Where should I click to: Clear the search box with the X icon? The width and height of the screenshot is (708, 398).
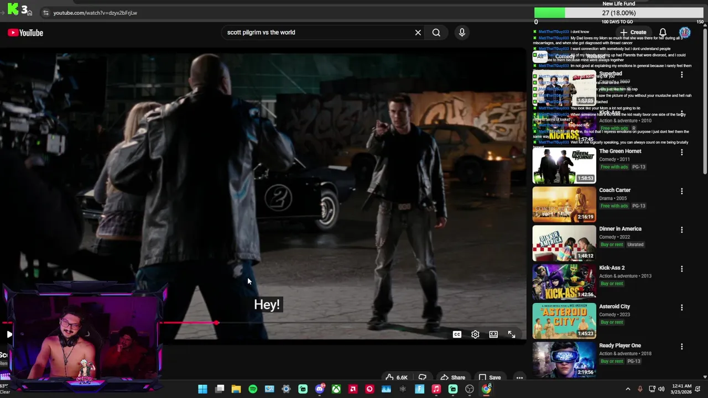[x=418, y=33]
